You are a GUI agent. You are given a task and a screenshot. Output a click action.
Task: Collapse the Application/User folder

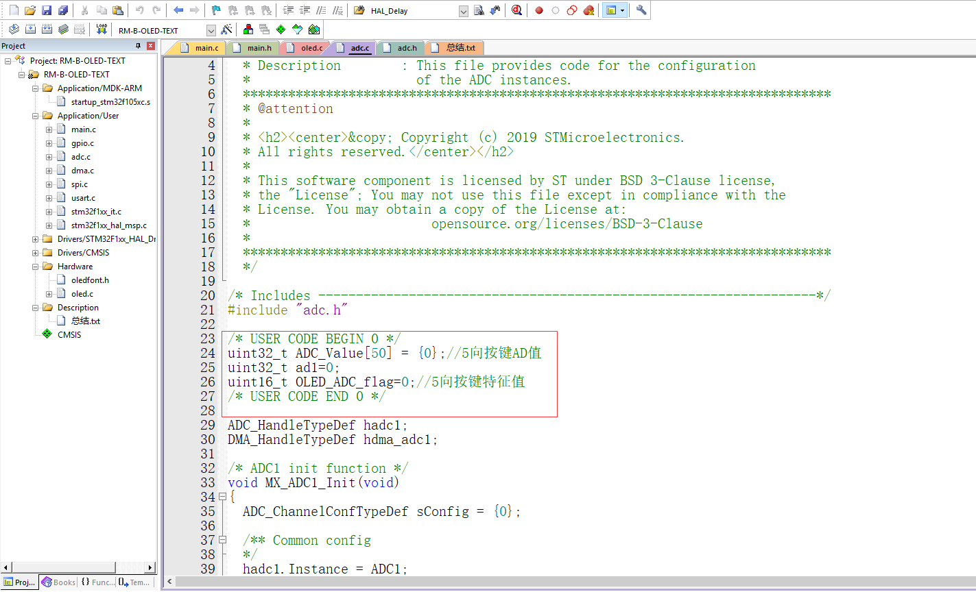(36, 116)
